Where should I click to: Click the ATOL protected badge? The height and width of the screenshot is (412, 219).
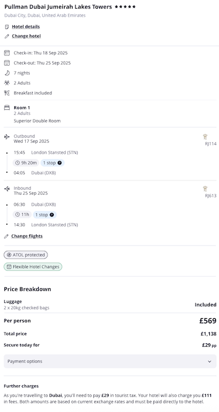[26, 255]
